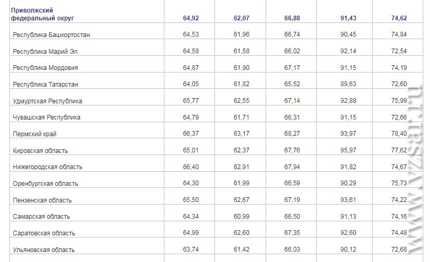The width and height of the screenshot is (430, 262).
Task: Click the Оренбургская область row label
Action: (45, 184)
